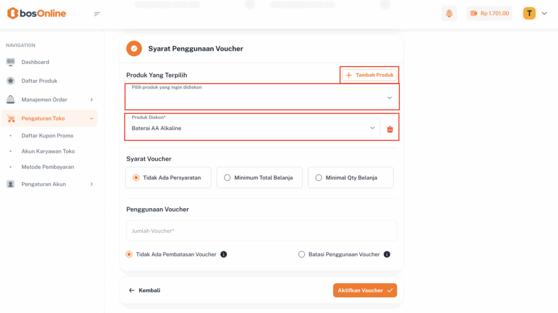Viewport: 558px width, 313px height.
Task: Focus the Jumlah Voucher input field
Action: [x=262, y=231]
